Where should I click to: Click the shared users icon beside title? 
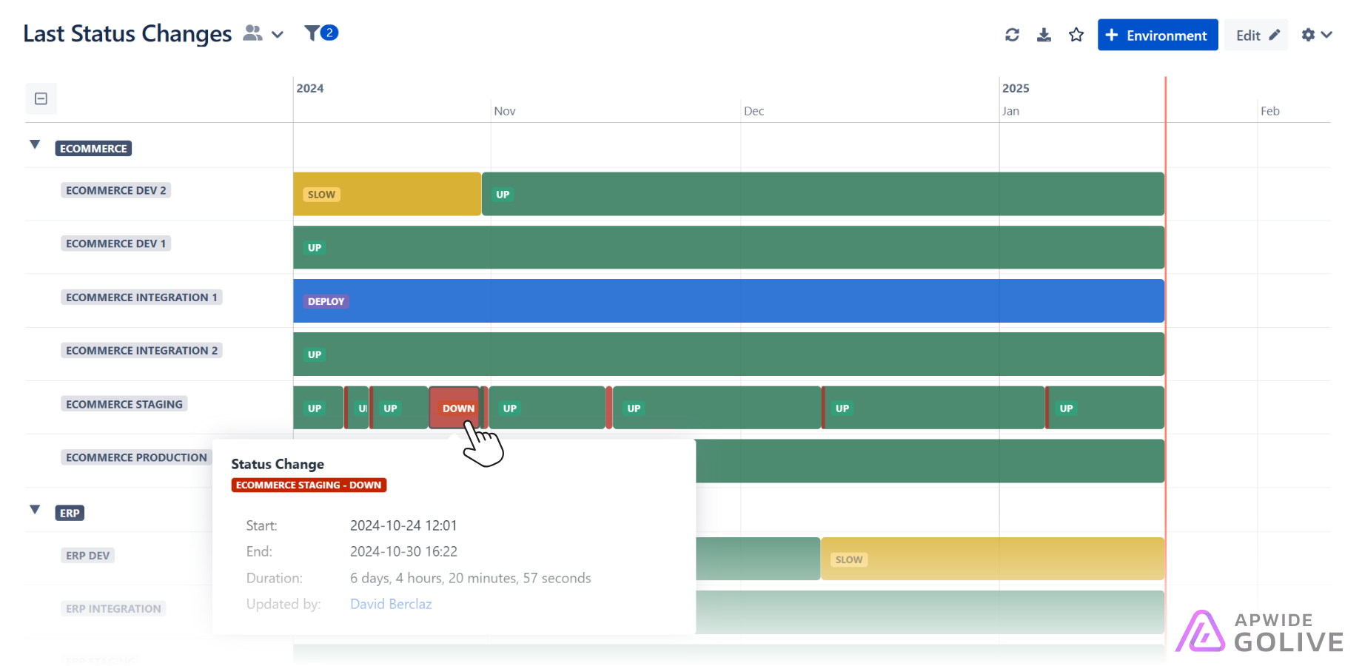[253, 33]
